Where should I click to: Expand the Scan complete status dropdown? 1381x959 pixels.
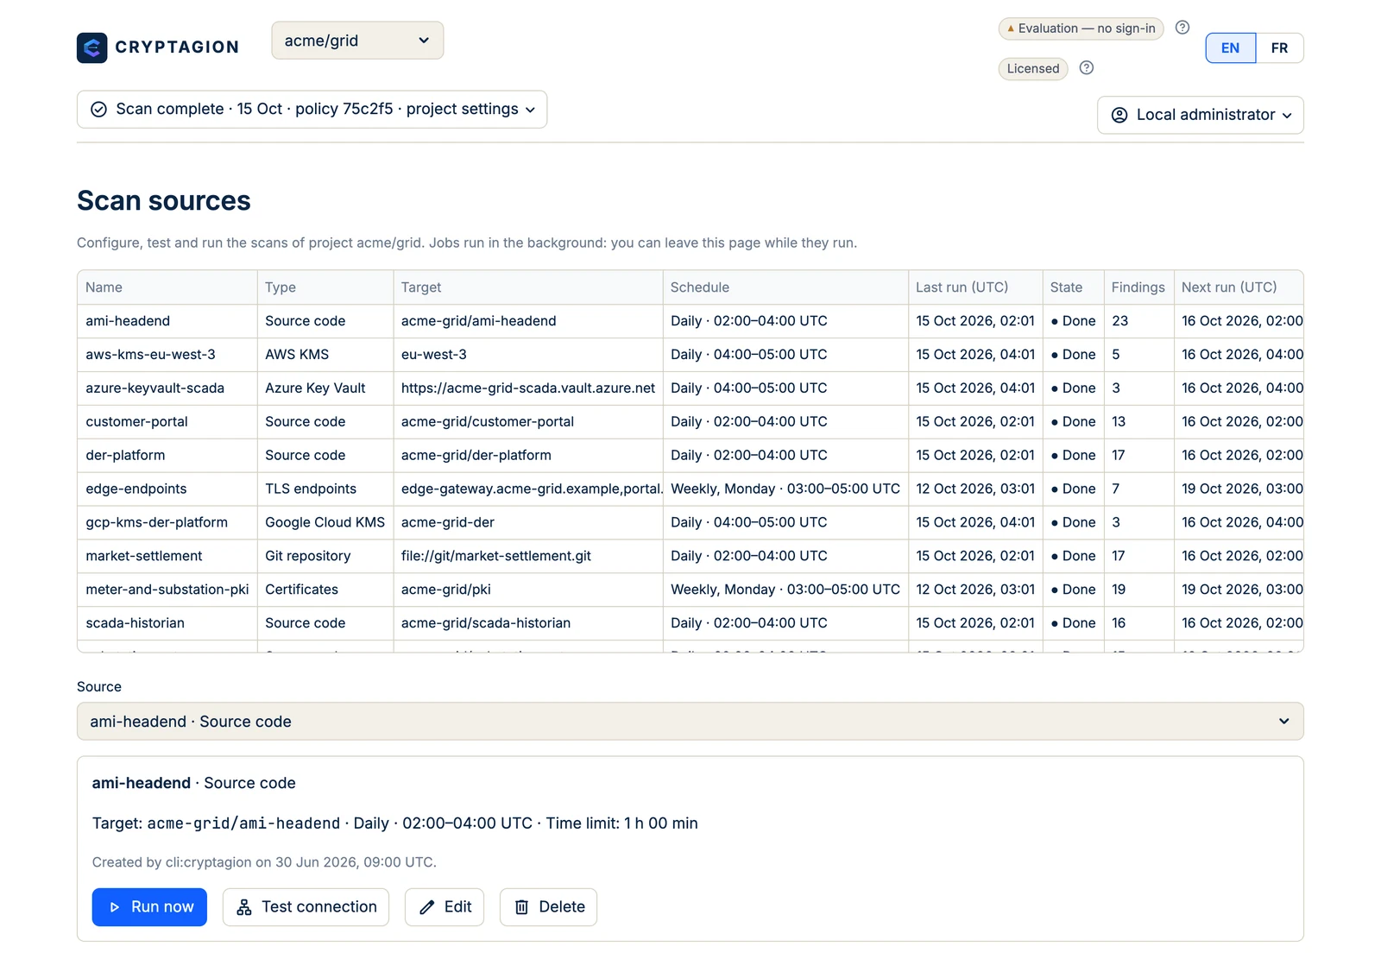[x=312, y=110]
